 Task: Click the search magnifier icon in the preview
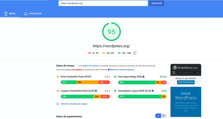point(198,73)
